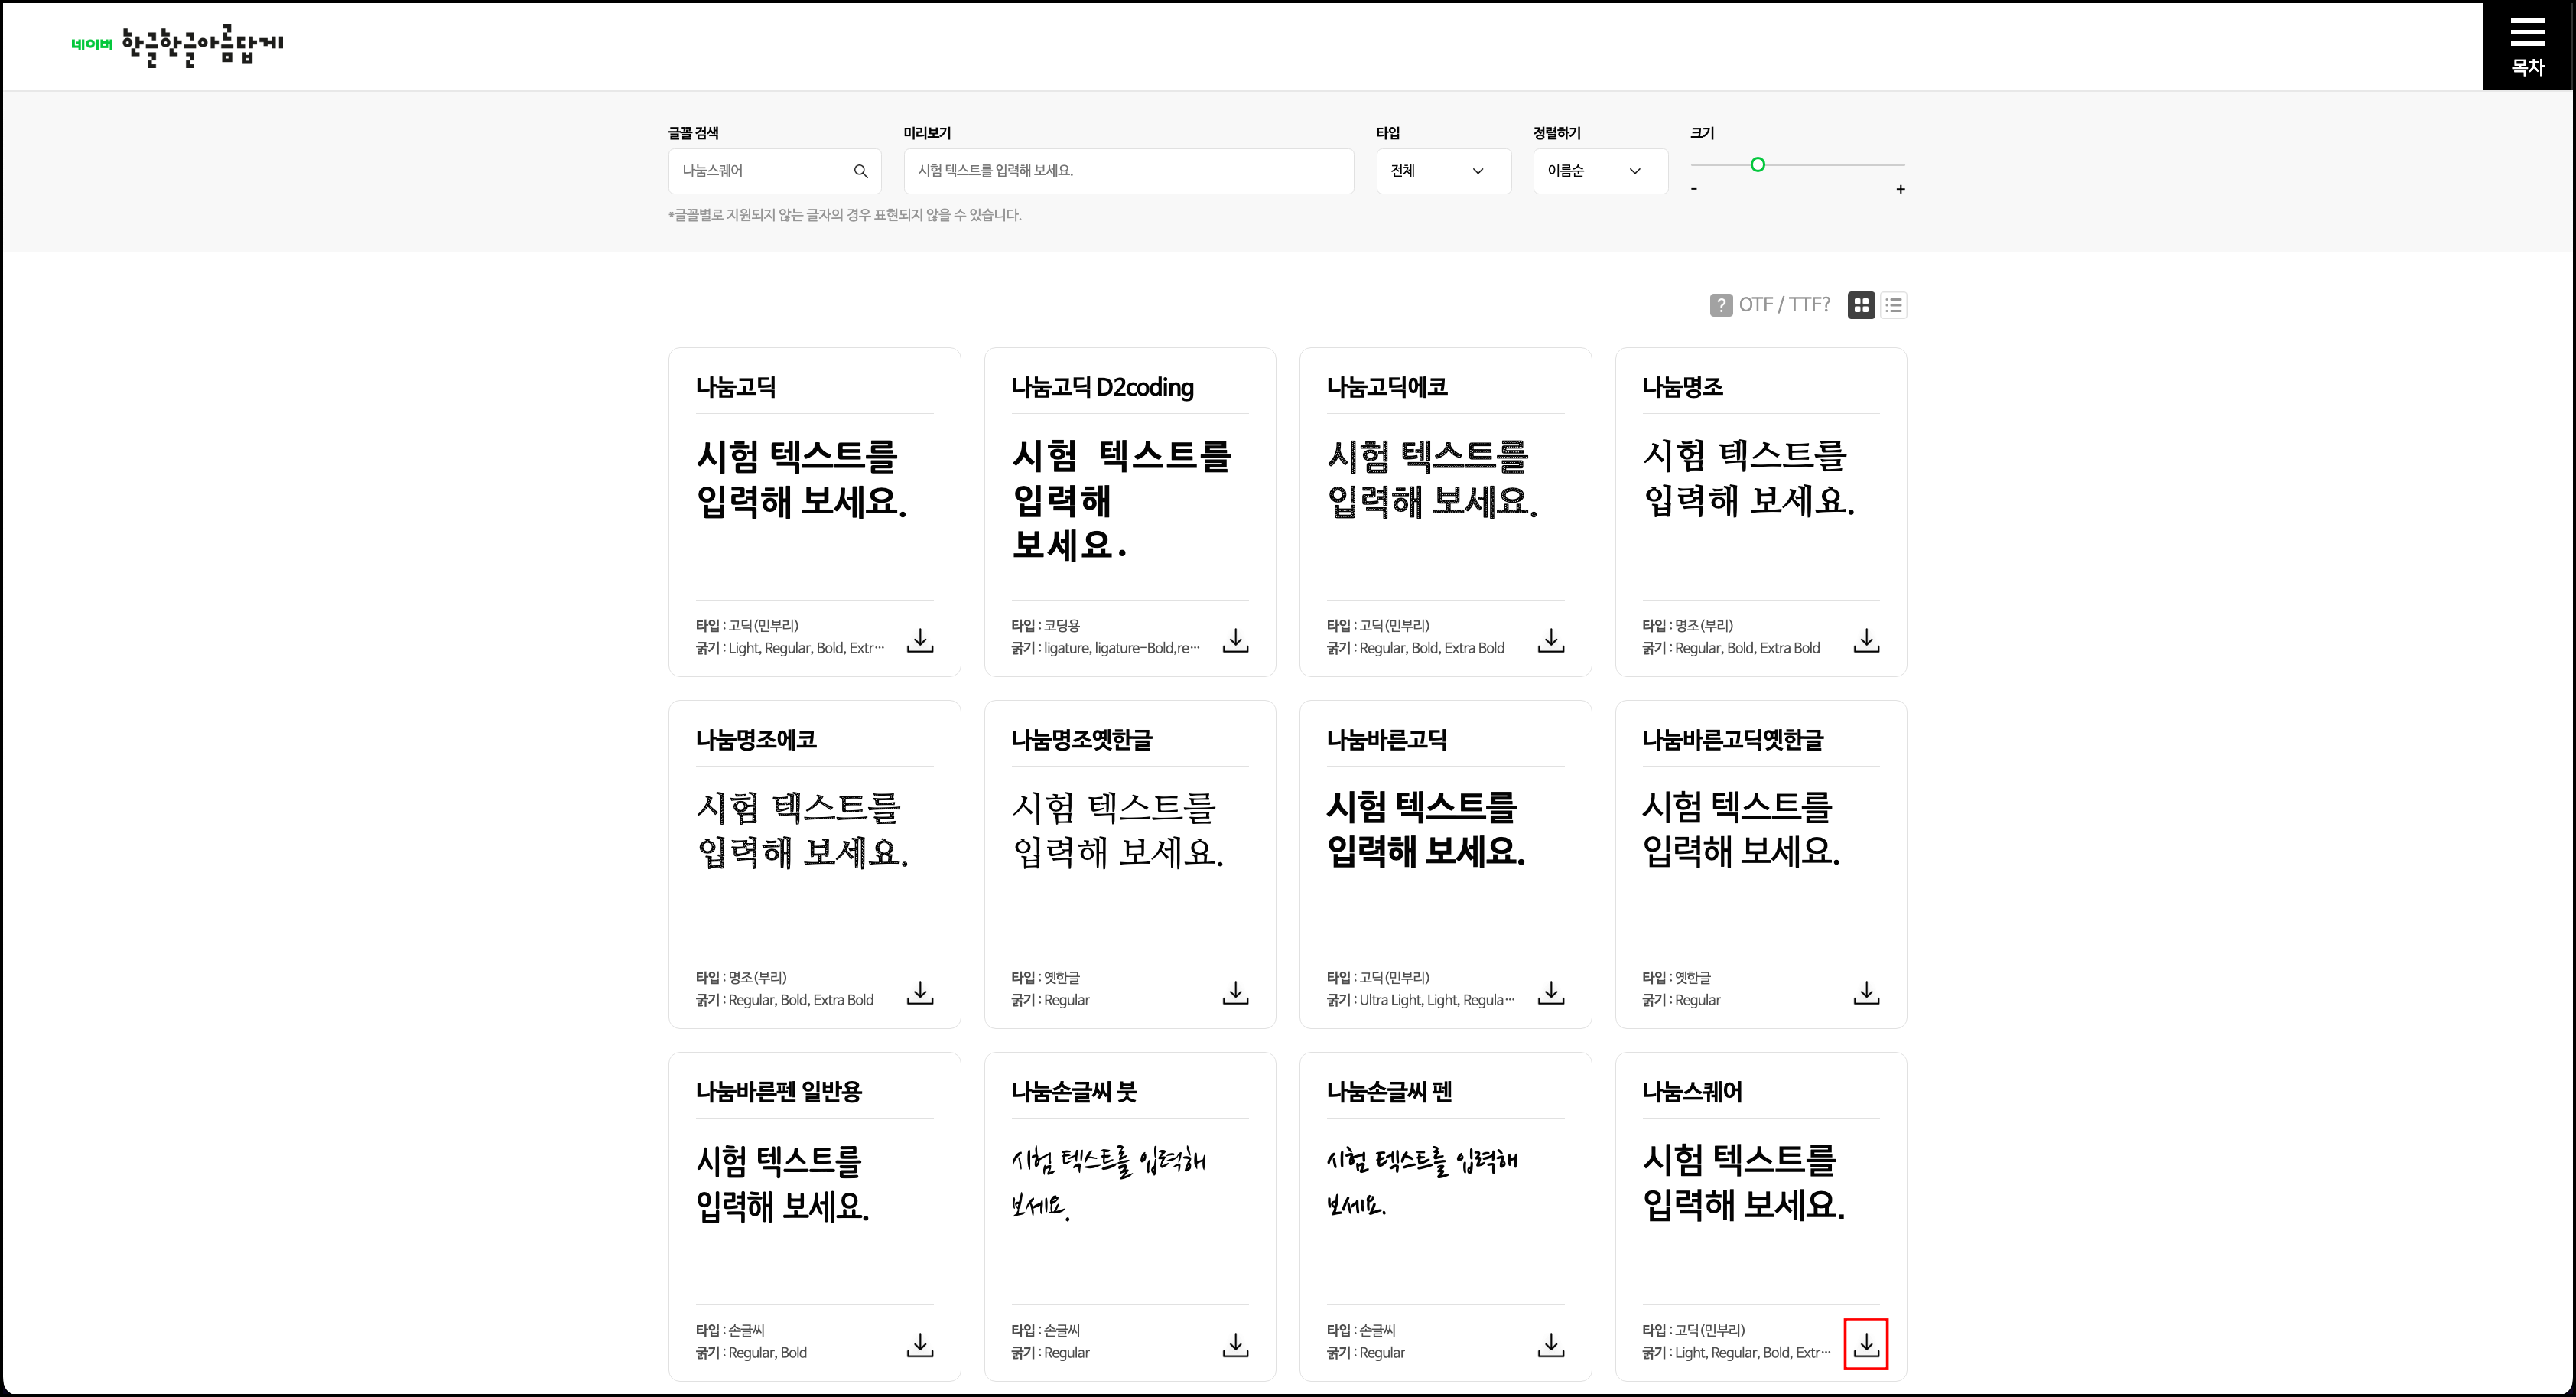Viewport: 2576px width, 1397px height.
Task: Switch to list view layout
Action: [1893, 305]
